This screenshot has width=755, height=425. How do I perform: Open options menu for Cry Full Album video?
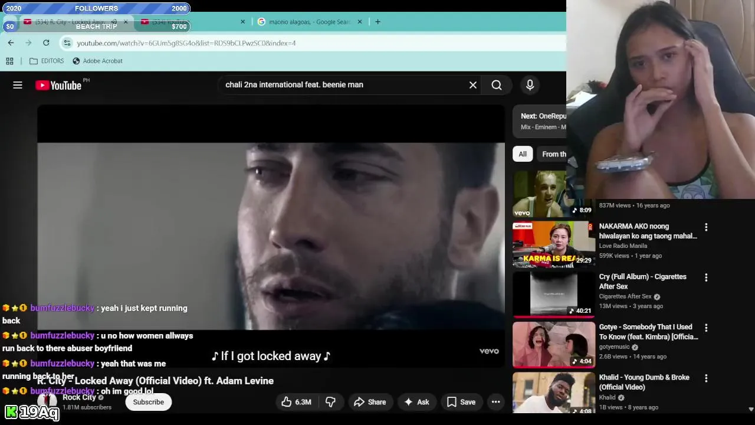pos(706,277)
